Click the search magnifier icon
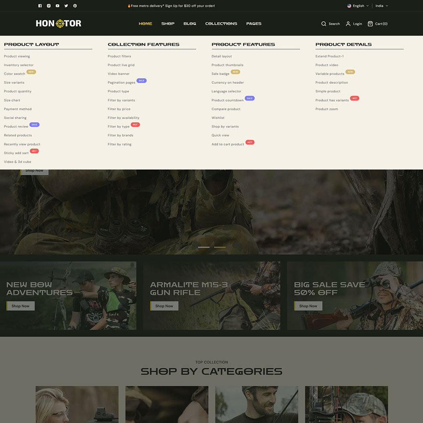423x423 pixels. tap(323, 24)
